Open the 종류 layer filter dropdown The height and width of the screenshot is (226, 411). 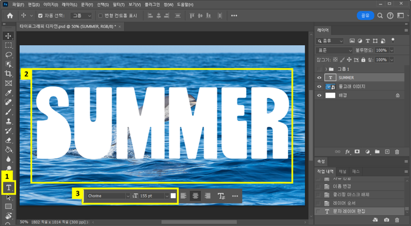[330, 41]
